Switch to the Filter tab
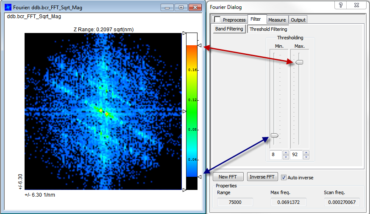The image size is (370, 214). tap(256, 19)
